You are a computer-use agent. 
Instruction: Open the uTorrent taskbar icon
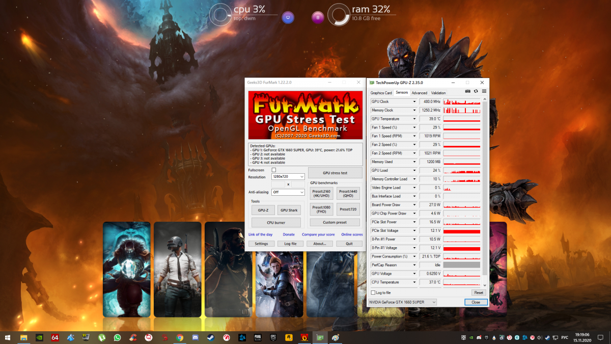(102, 337)
